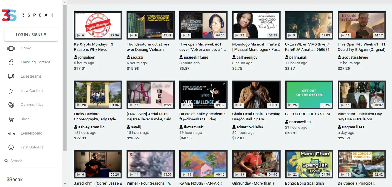Play the Manu Chao Spanglish cover thumbnail

309,164
